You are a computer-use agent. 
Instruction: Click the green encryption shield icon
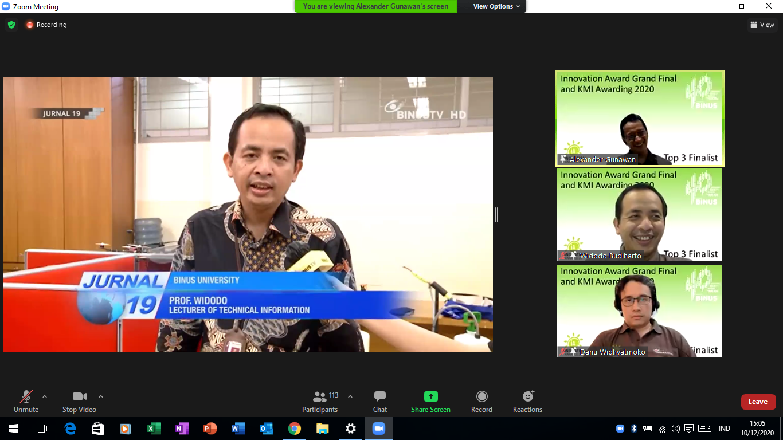click(x=11, y=25)
